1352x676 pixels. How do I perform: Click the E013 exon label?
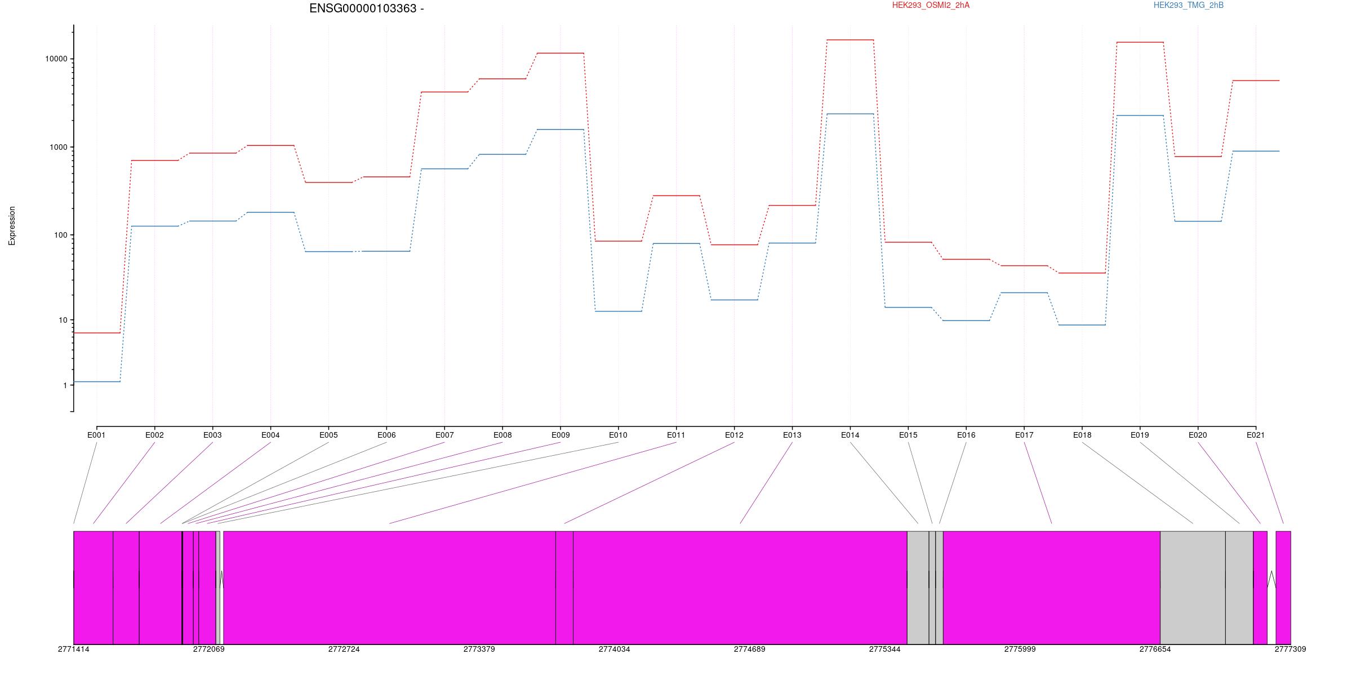[x=792, y=435]
